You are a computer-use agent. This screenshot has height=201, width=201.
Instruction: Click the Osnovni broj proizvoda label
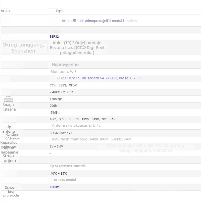pyautogui.click(x=11, y=191)
